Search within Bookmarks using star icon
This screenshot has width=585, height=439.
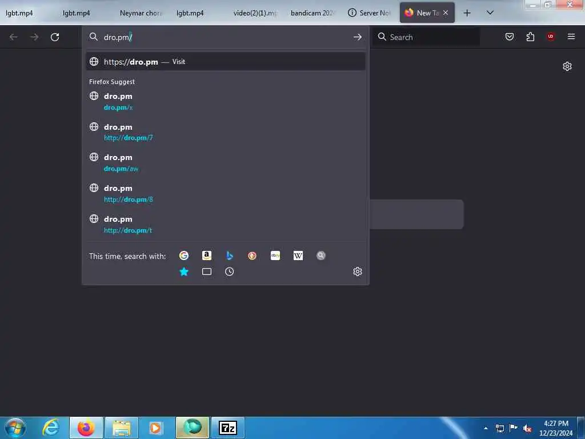click(184, 272)
